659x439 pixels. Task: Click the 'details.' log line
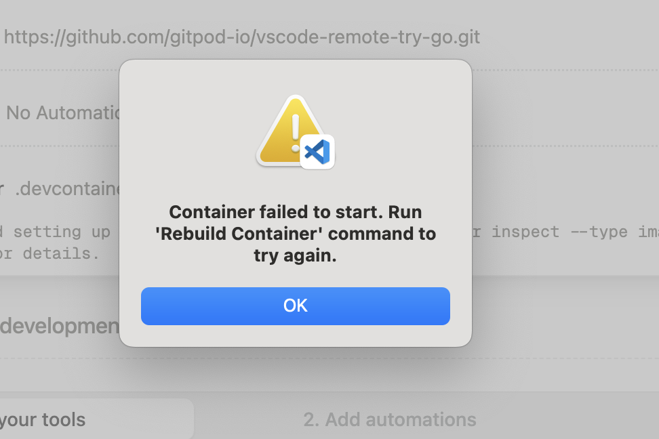pos(61,254)
